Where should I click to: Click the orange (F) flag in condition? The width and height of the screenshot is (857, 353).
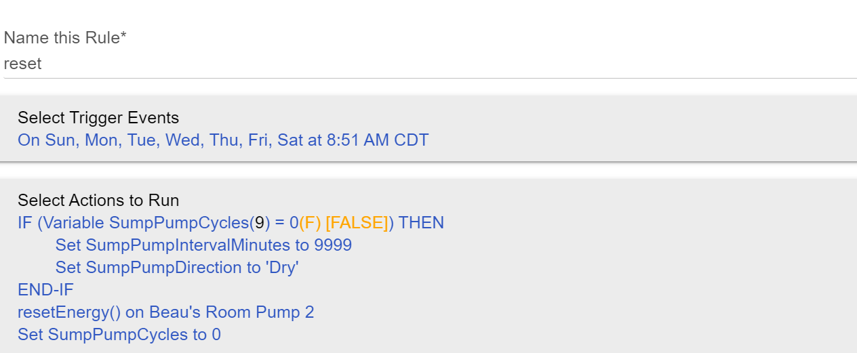310,223
